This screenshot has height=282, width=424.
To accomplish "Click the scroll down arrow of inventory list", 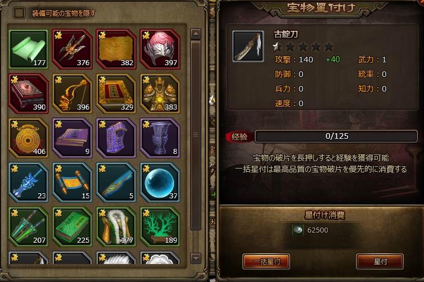I will click(x=196, y=258).
